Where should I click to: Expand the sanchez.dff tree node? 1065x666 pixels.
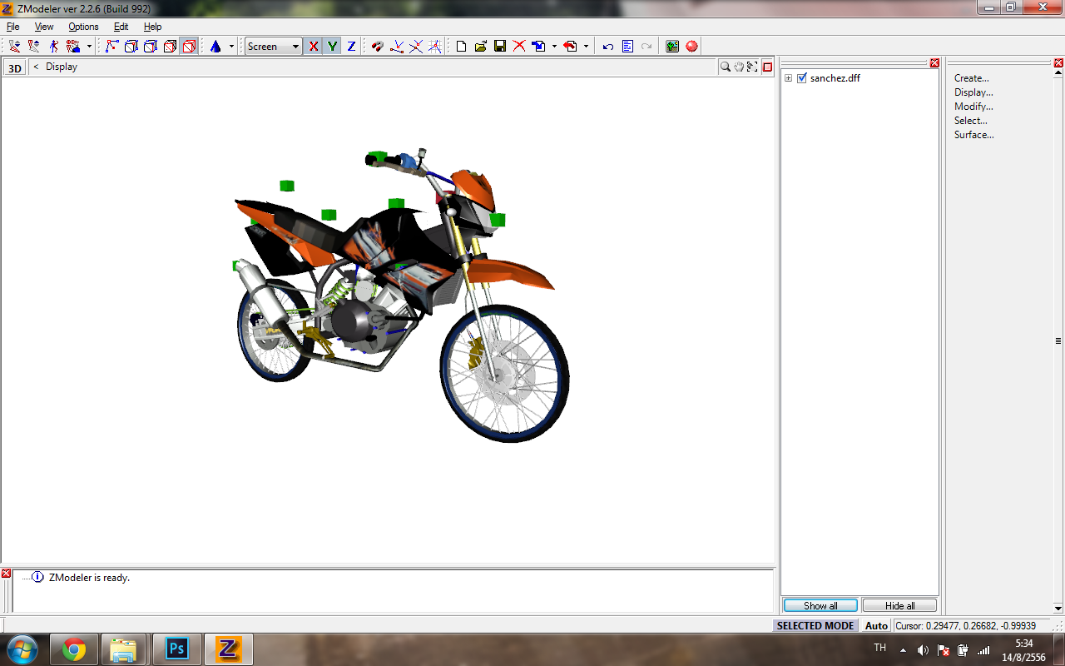tap(788, 78)
